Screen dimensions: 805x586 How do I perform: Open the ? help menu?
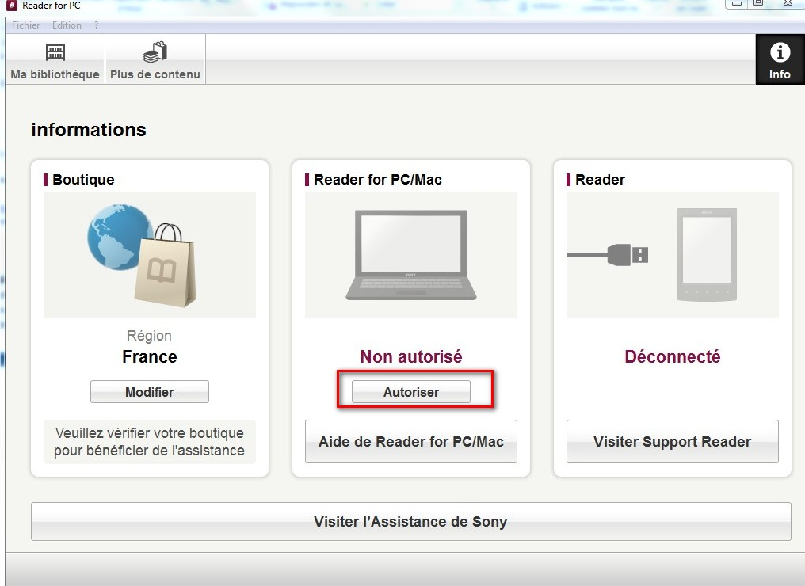point(96,25)
